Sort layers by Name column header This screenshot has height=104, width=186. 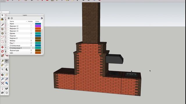pyautogui.click(x=12, y=21)
